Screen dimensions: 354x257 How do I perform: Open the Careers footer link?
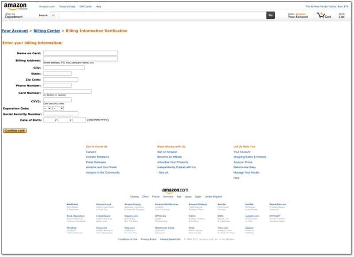click(x=91, y=152)
